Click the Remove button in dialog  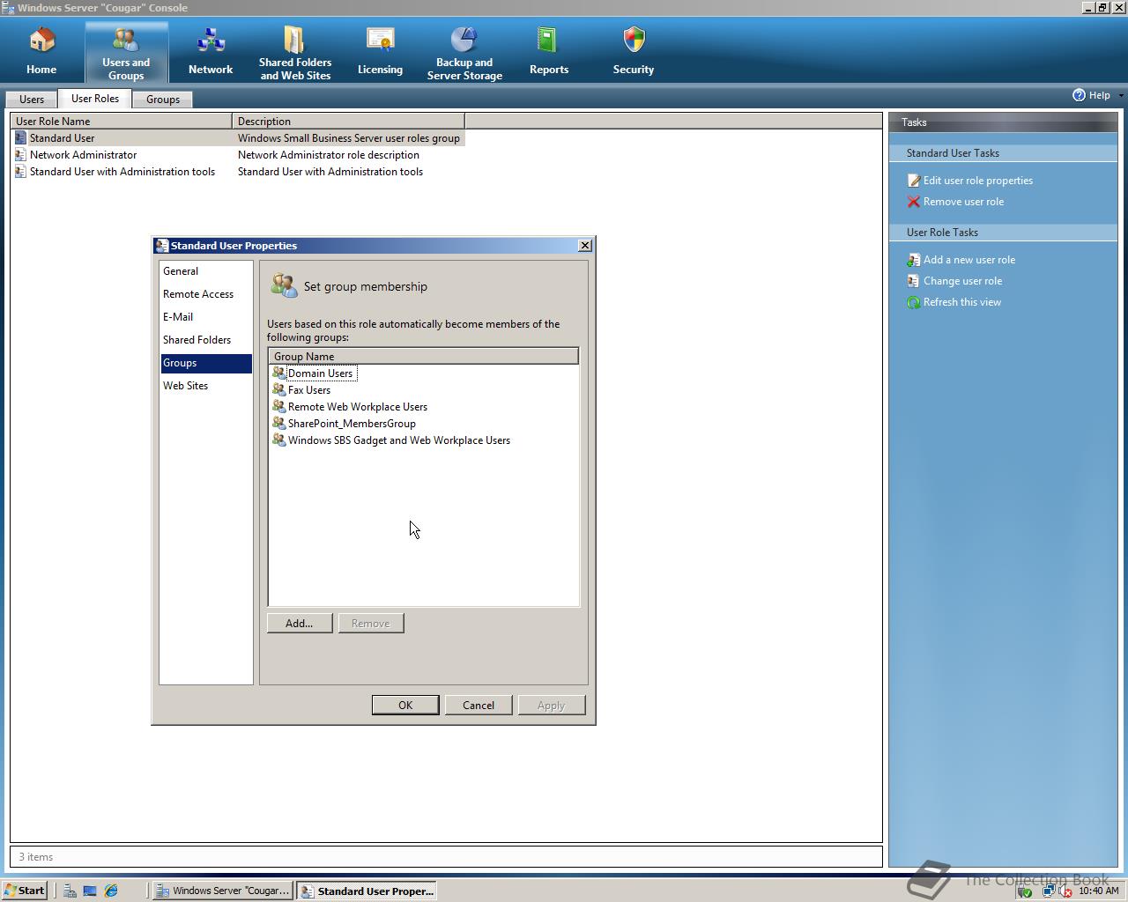click(371, 624)
